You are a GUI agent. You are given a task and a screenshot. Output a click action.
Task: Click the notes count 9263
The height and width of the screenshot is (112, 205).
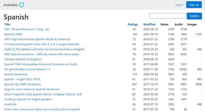coord(171,54)
